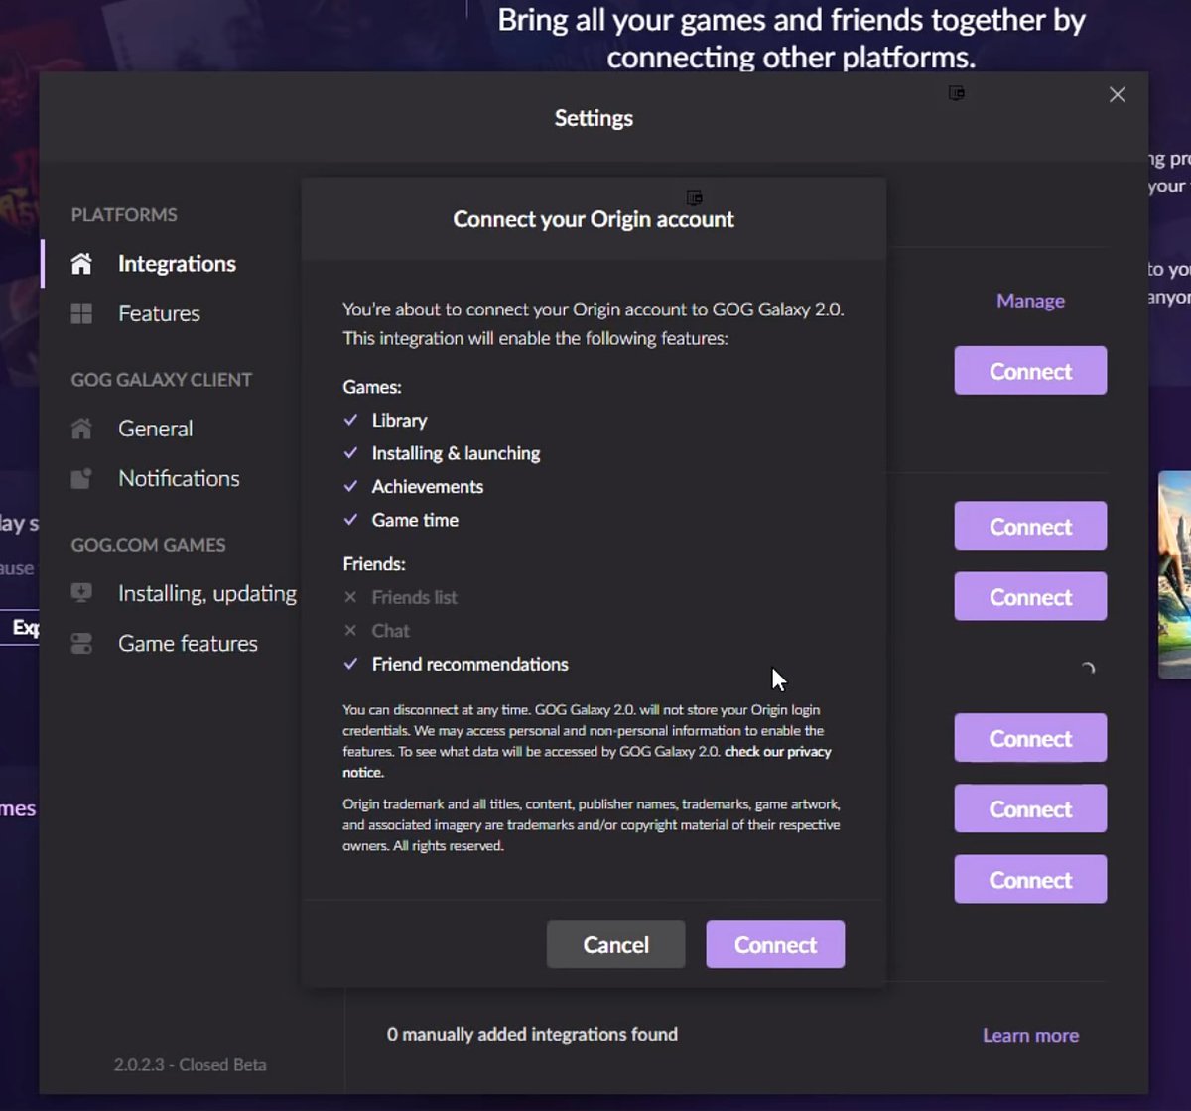Open the Integrations settings section

177,264
